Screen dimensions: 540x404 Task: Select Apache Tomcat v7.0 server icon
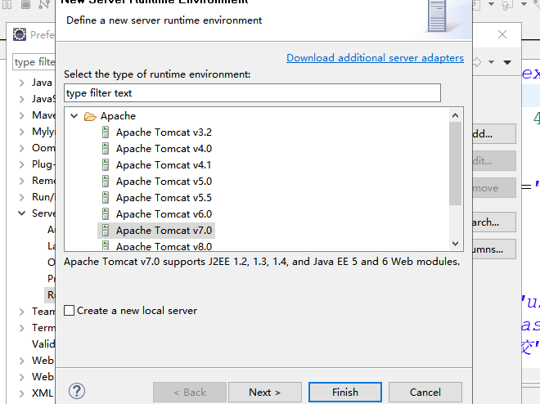click(x=106, y=231)
